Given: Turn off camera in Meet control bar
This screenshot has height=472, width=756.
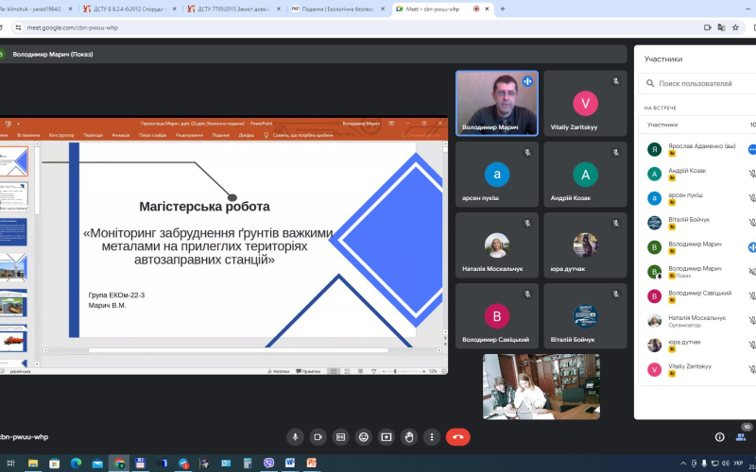Looking at the screenshot, I should coord(318,437).
